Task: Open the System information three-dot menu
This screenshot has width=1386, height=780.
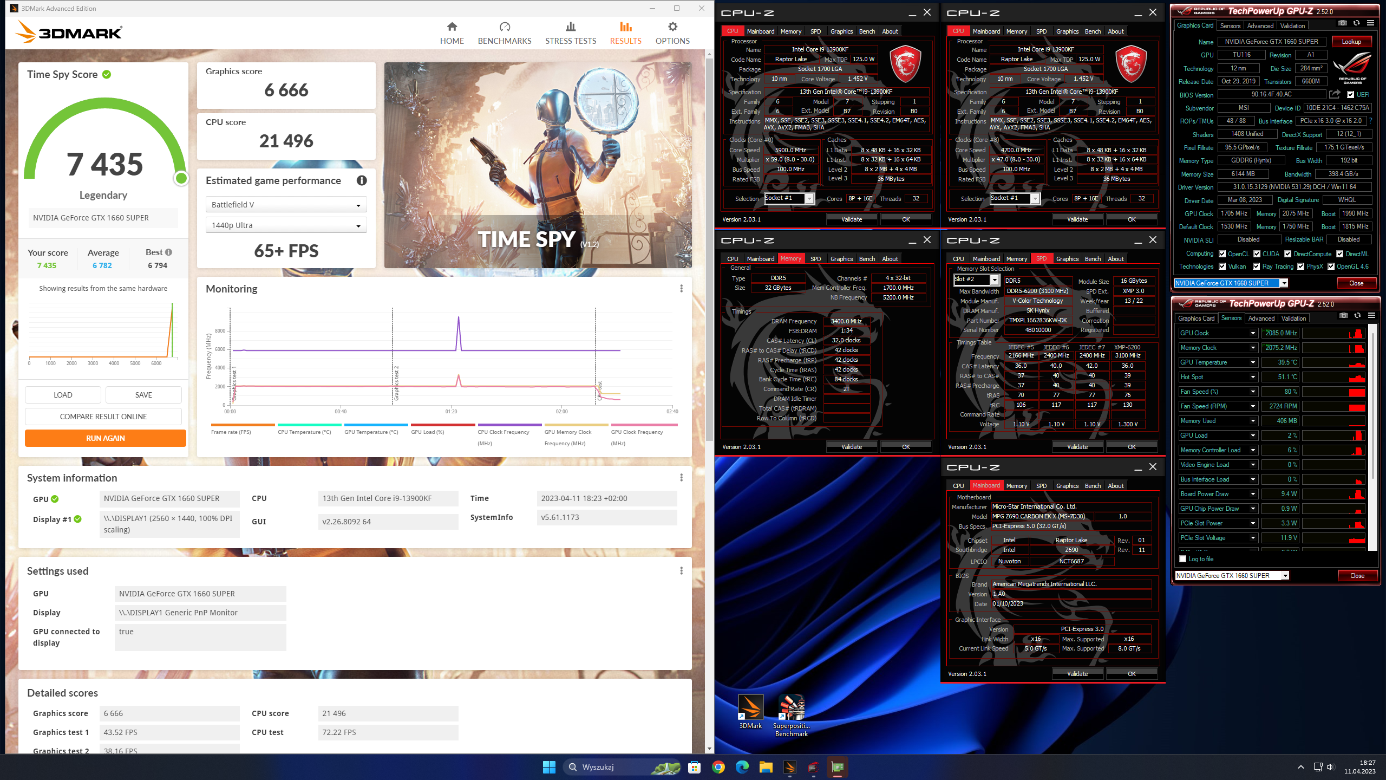Action: pyautogui.click(x=681, y=477)
